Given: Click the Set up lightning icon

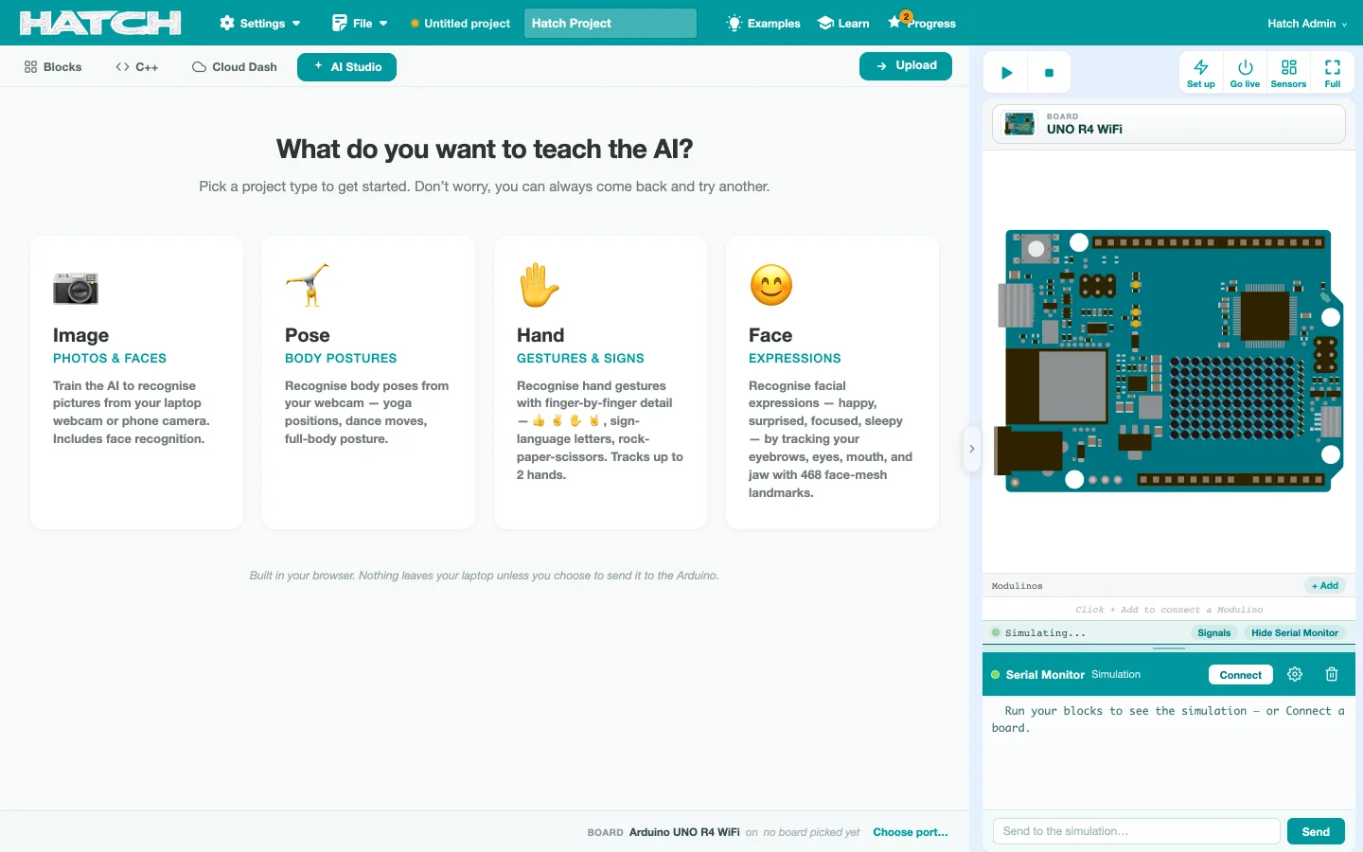Looking at the screenshot, I should pos(1201,73).
